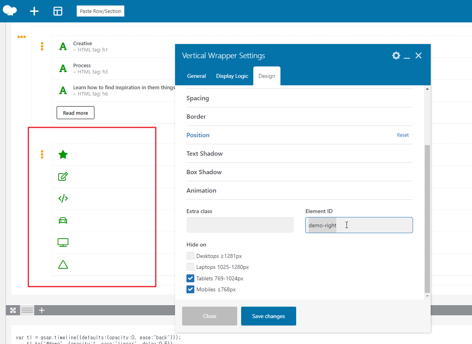Select the star icon element
Viewport: 472px width, 344px height.
[63, 155]
